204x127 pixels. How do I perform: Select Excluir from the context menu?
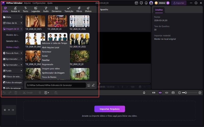(45, 56)
